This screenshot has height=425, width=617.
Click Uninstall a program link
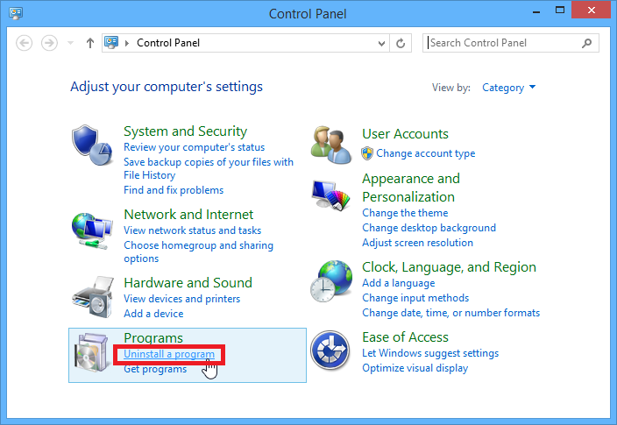click(x=169, y=354)
